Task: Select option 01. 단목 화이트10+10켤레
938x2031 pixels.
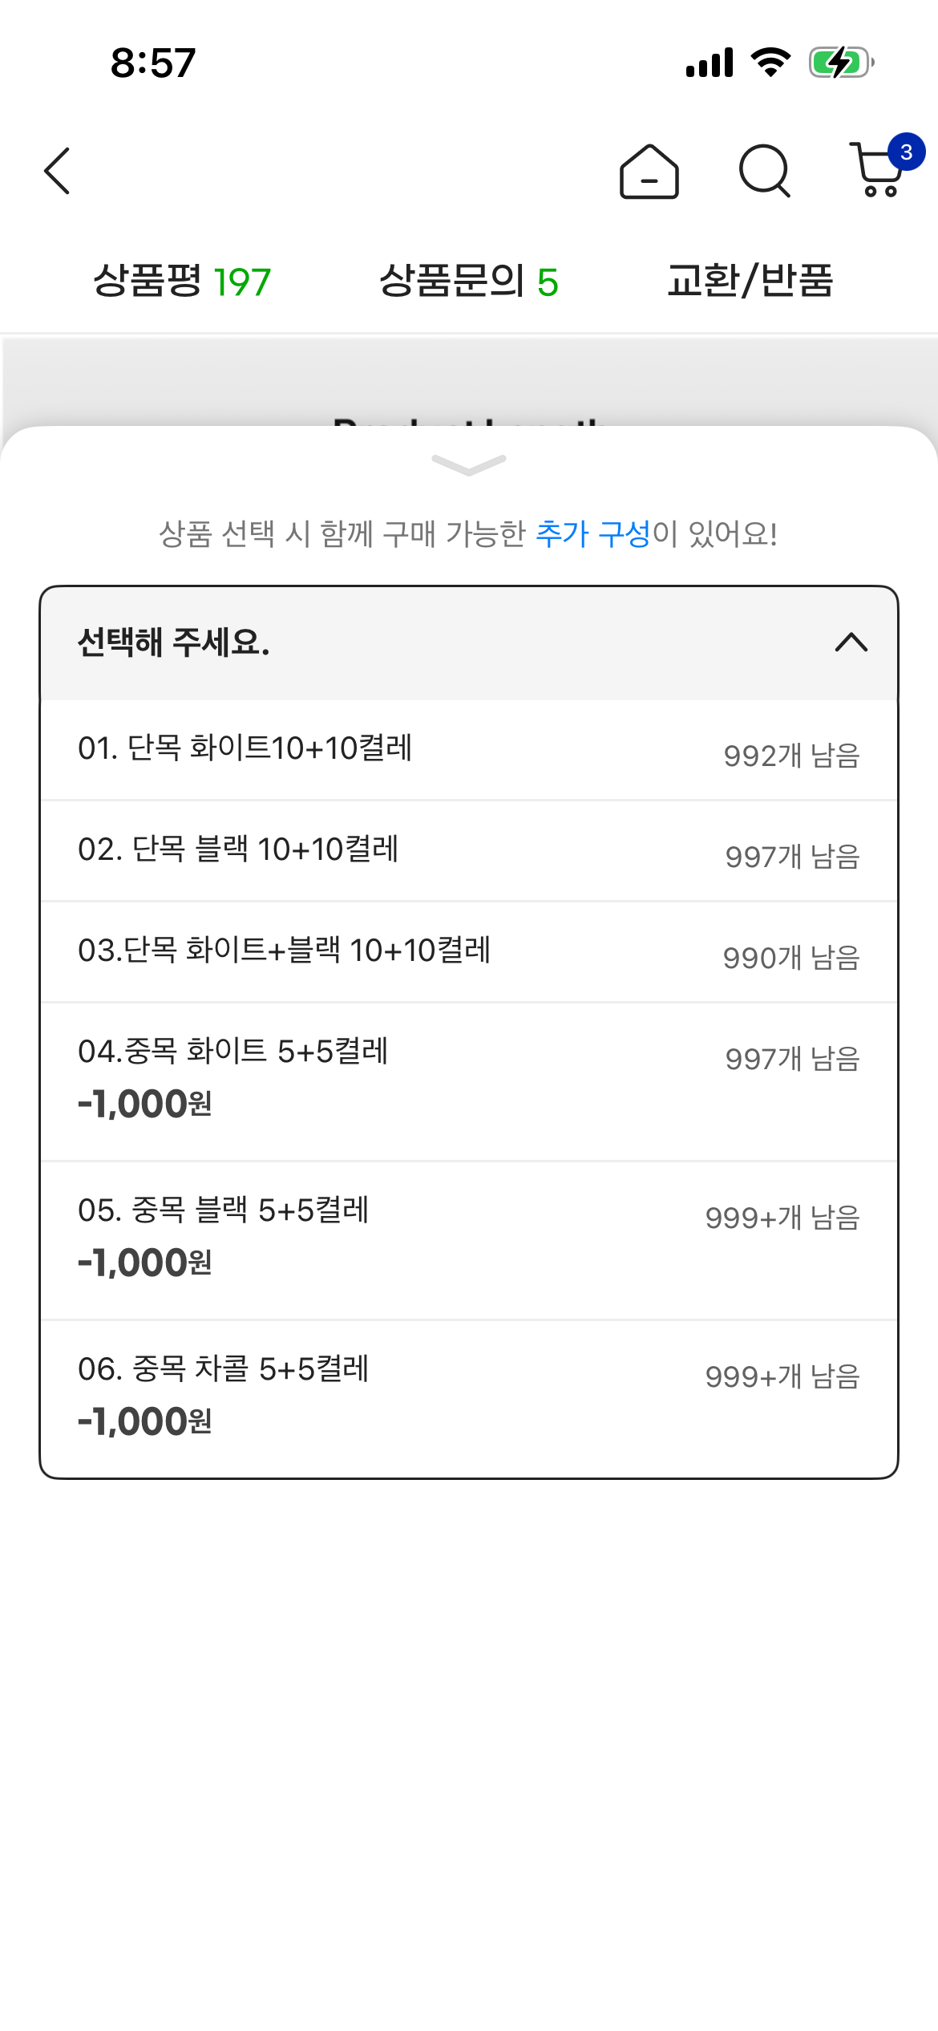Action: coord(469,750)
